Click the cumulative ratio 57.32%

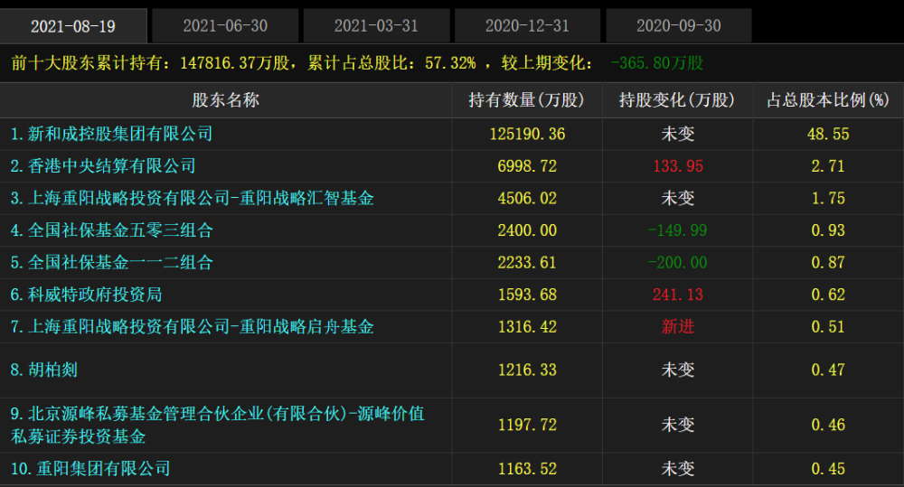[451, 63]
